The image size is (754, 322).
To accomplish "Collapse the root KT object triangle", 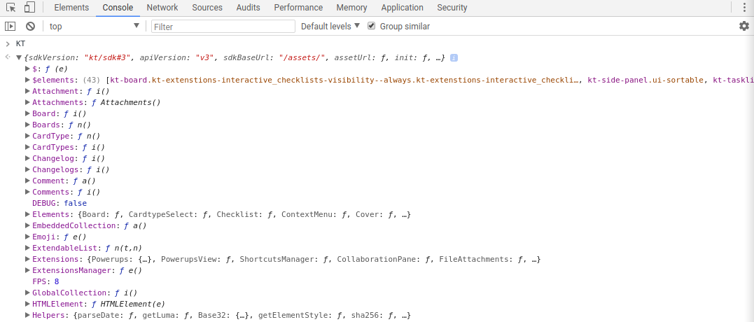I will tap(19, 57).
